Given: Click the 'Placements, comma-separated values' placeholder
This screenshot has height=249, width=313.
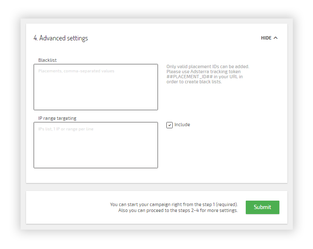Looking at the screenshot, I should click(76, 71).
